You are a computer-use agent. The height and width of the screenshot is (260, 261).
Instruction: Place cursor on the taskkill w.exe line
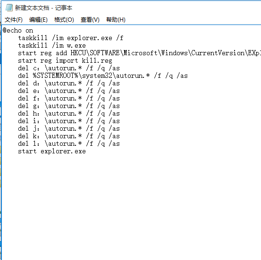point(52,45)
